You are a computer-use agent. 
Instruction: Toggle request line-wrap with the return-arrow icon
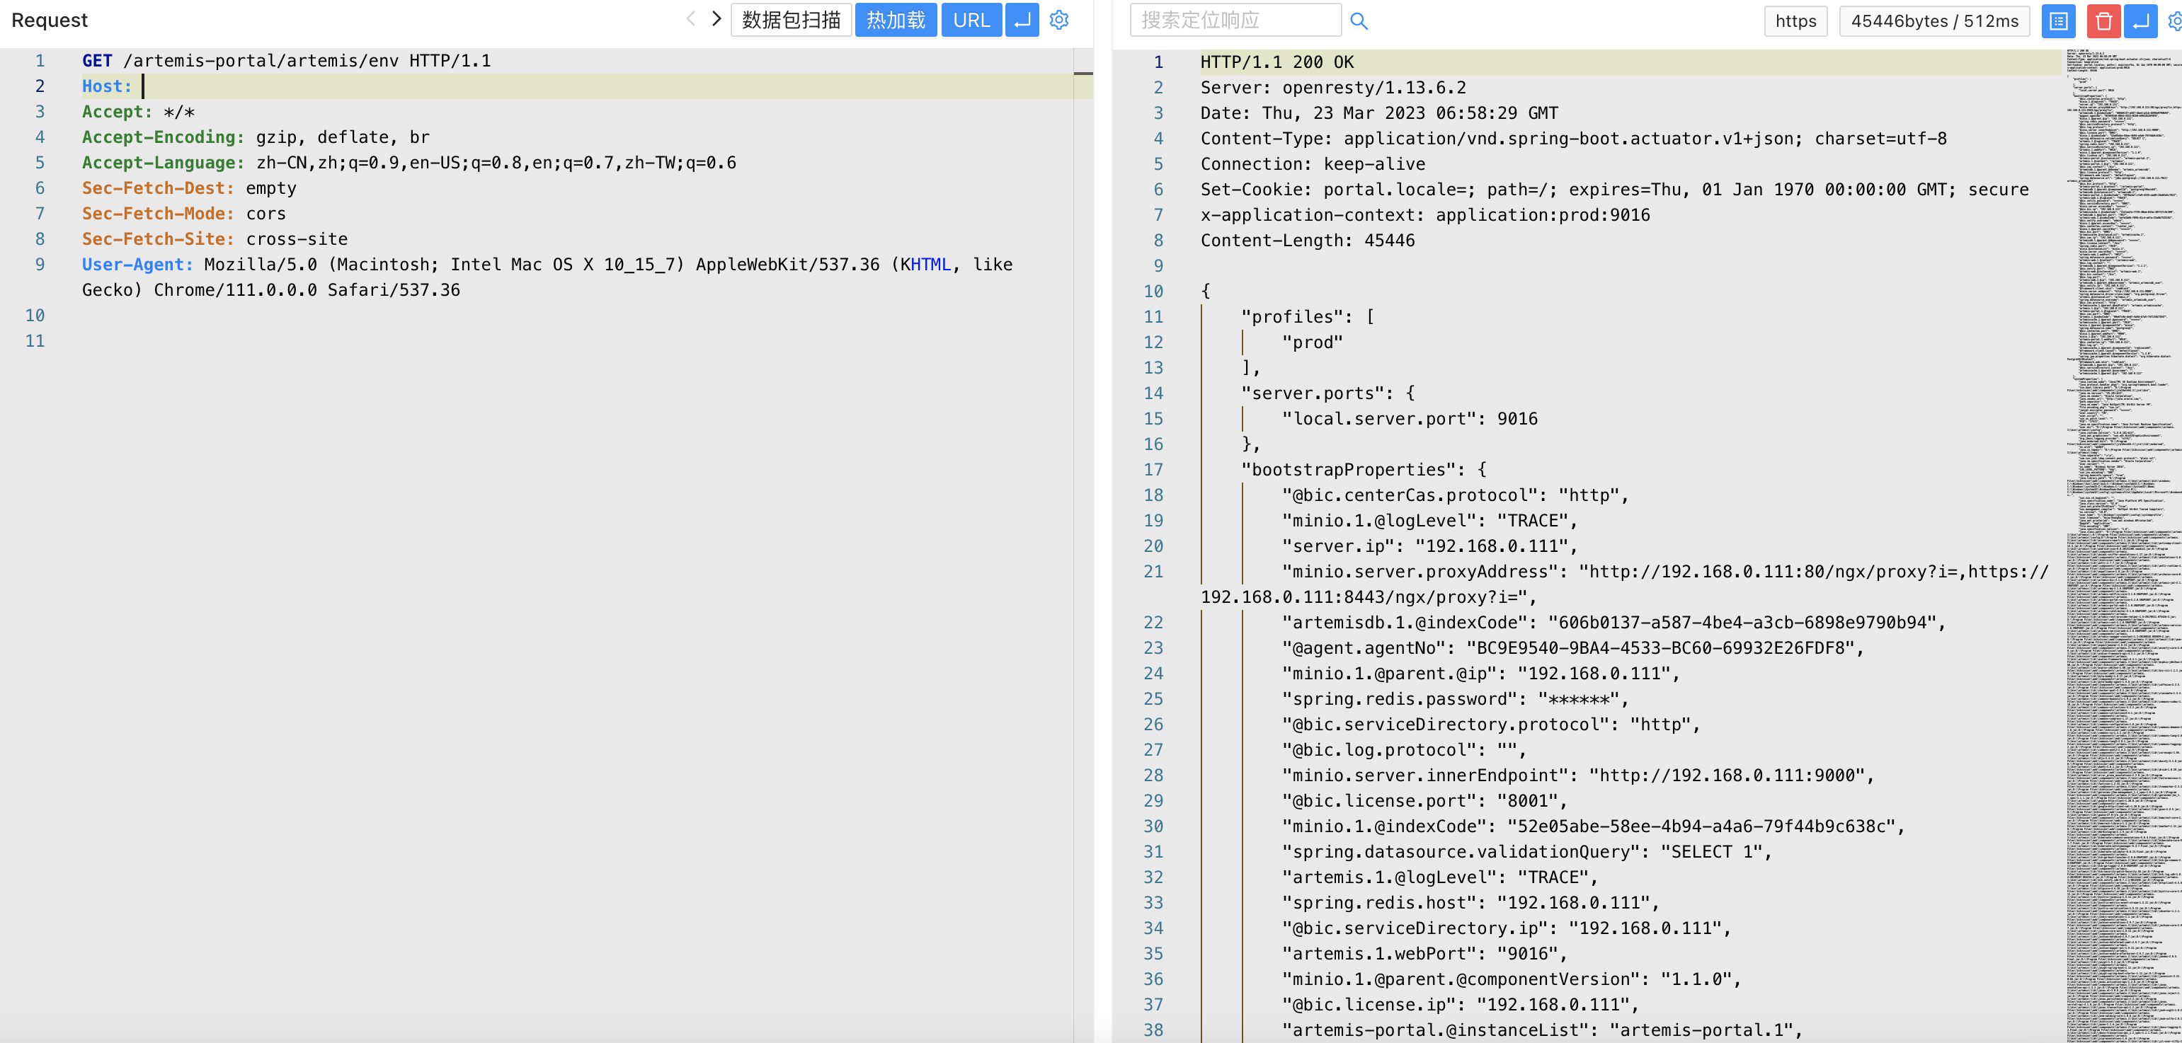point(1022,20)
